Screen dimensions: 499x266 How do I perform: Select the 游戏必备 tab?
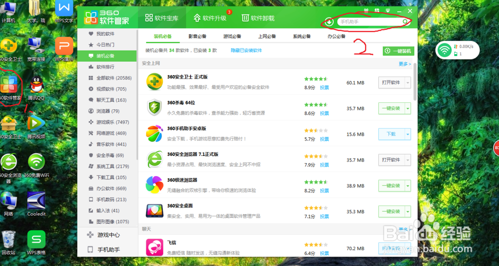[232, 36]
